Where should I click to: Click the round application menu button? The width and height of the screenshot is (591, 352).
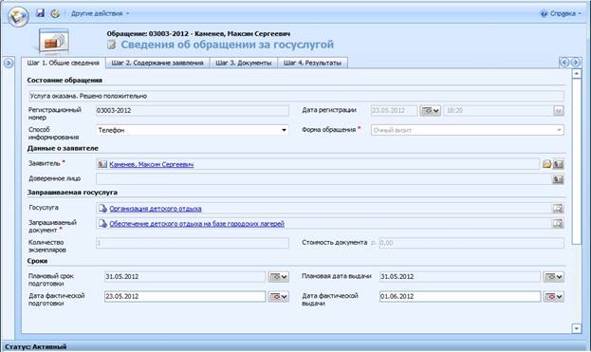click(18, 16)
